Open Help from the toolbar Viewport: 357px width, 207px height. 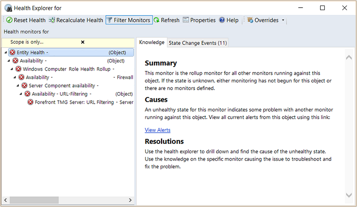coord(229,20)
